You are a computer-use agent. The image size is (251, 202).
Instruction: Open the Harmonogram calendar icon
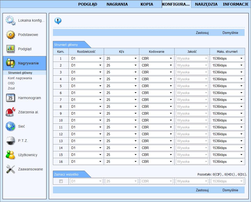click(x=10, y=98)
